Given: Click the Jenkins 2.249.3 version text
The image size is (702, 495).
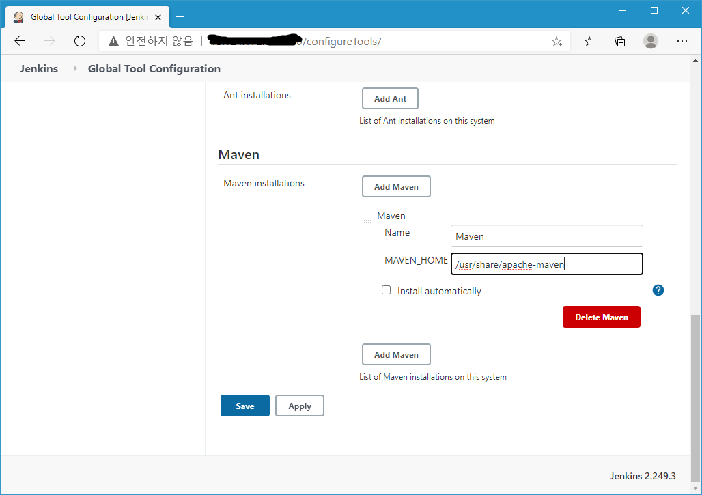Looking at the screenshot, I should [643, 476].
